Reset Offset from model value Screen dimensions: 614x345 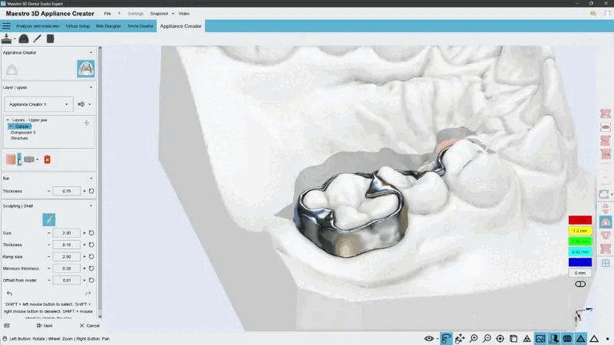tap(91, 281)
